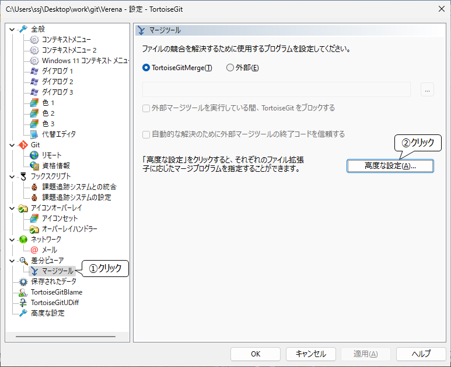Click the credential icon beside 資格情報
The height and width of the screenshot is (367, 451).
point(34,166)
